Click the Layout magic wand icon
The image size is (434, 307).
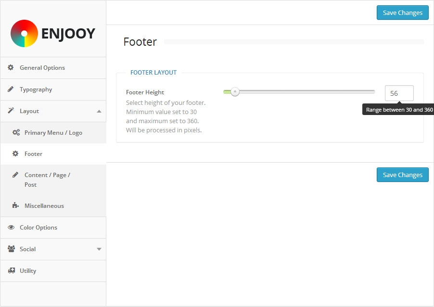(x=11, y=111)
